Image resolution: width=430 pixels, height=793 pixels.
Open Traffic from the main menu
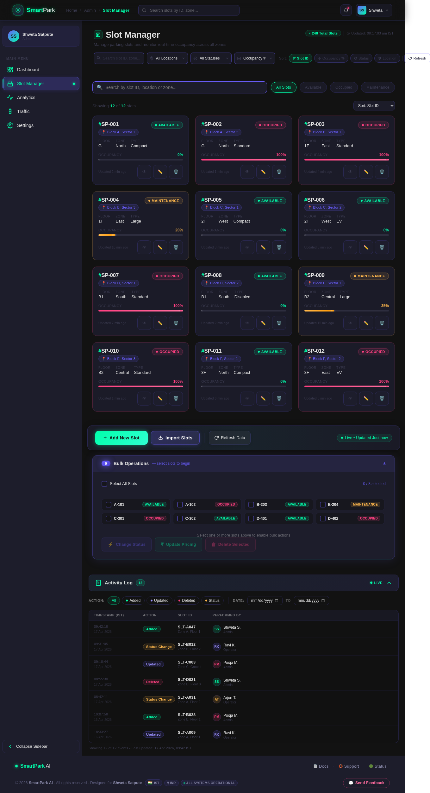41,111
